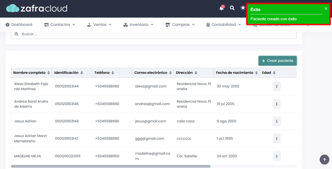Expand the Ventas dropdown menu

click(99, 25)
